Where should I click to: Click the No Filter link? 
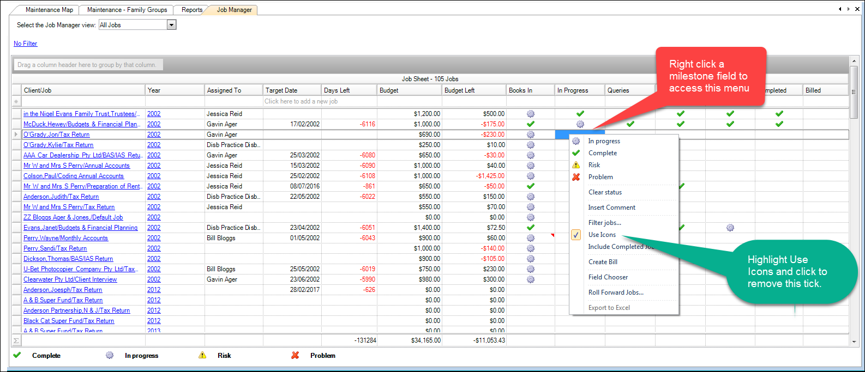(26, 44)
